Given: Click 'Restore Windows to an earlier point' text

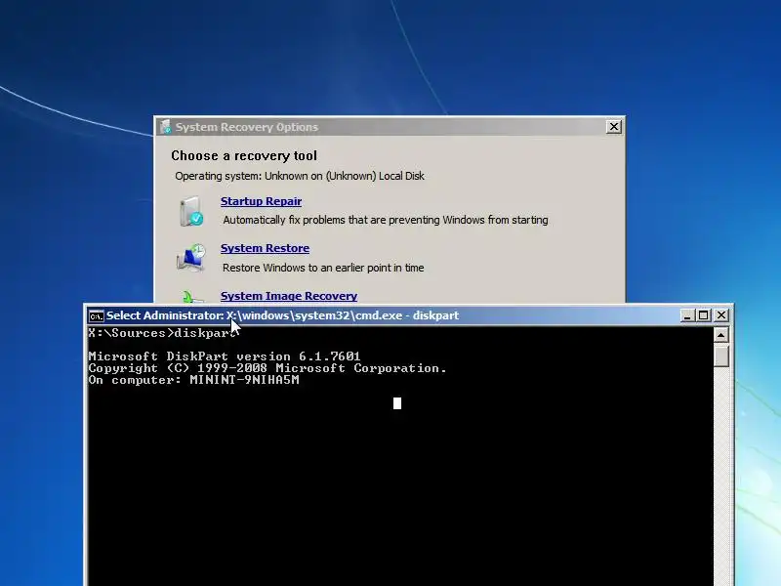Looking at the screenshot, I should (323, 268).
